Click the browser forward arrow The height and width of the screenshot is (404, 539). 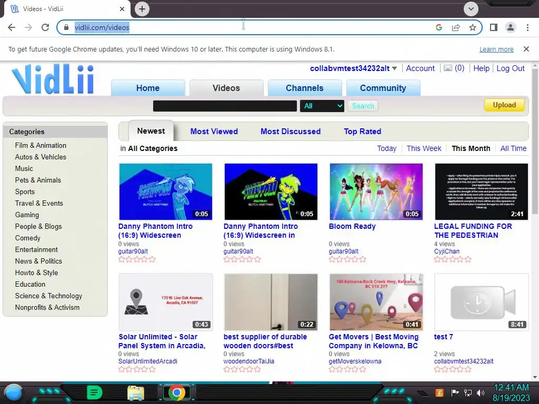pos(28,27)
